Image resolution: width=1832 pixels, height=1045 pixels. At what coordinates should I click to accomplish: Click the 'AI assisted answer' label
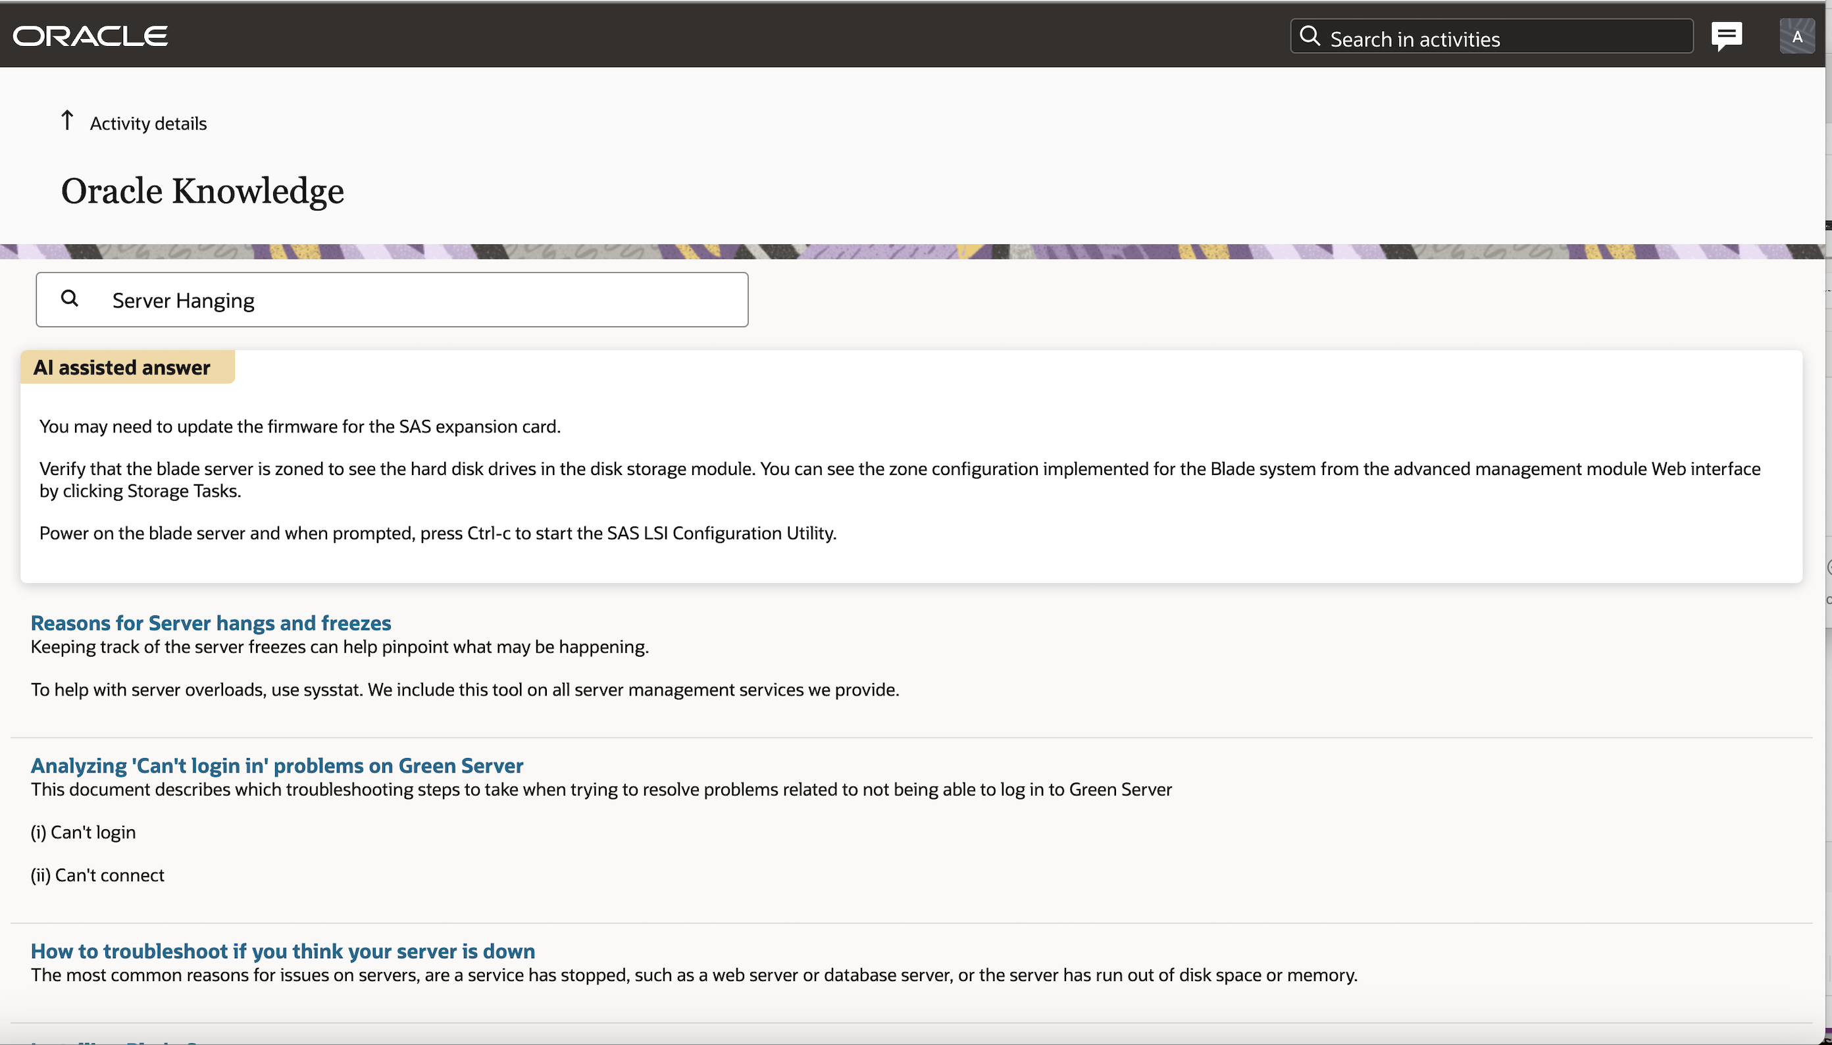[x=122, y=367]
